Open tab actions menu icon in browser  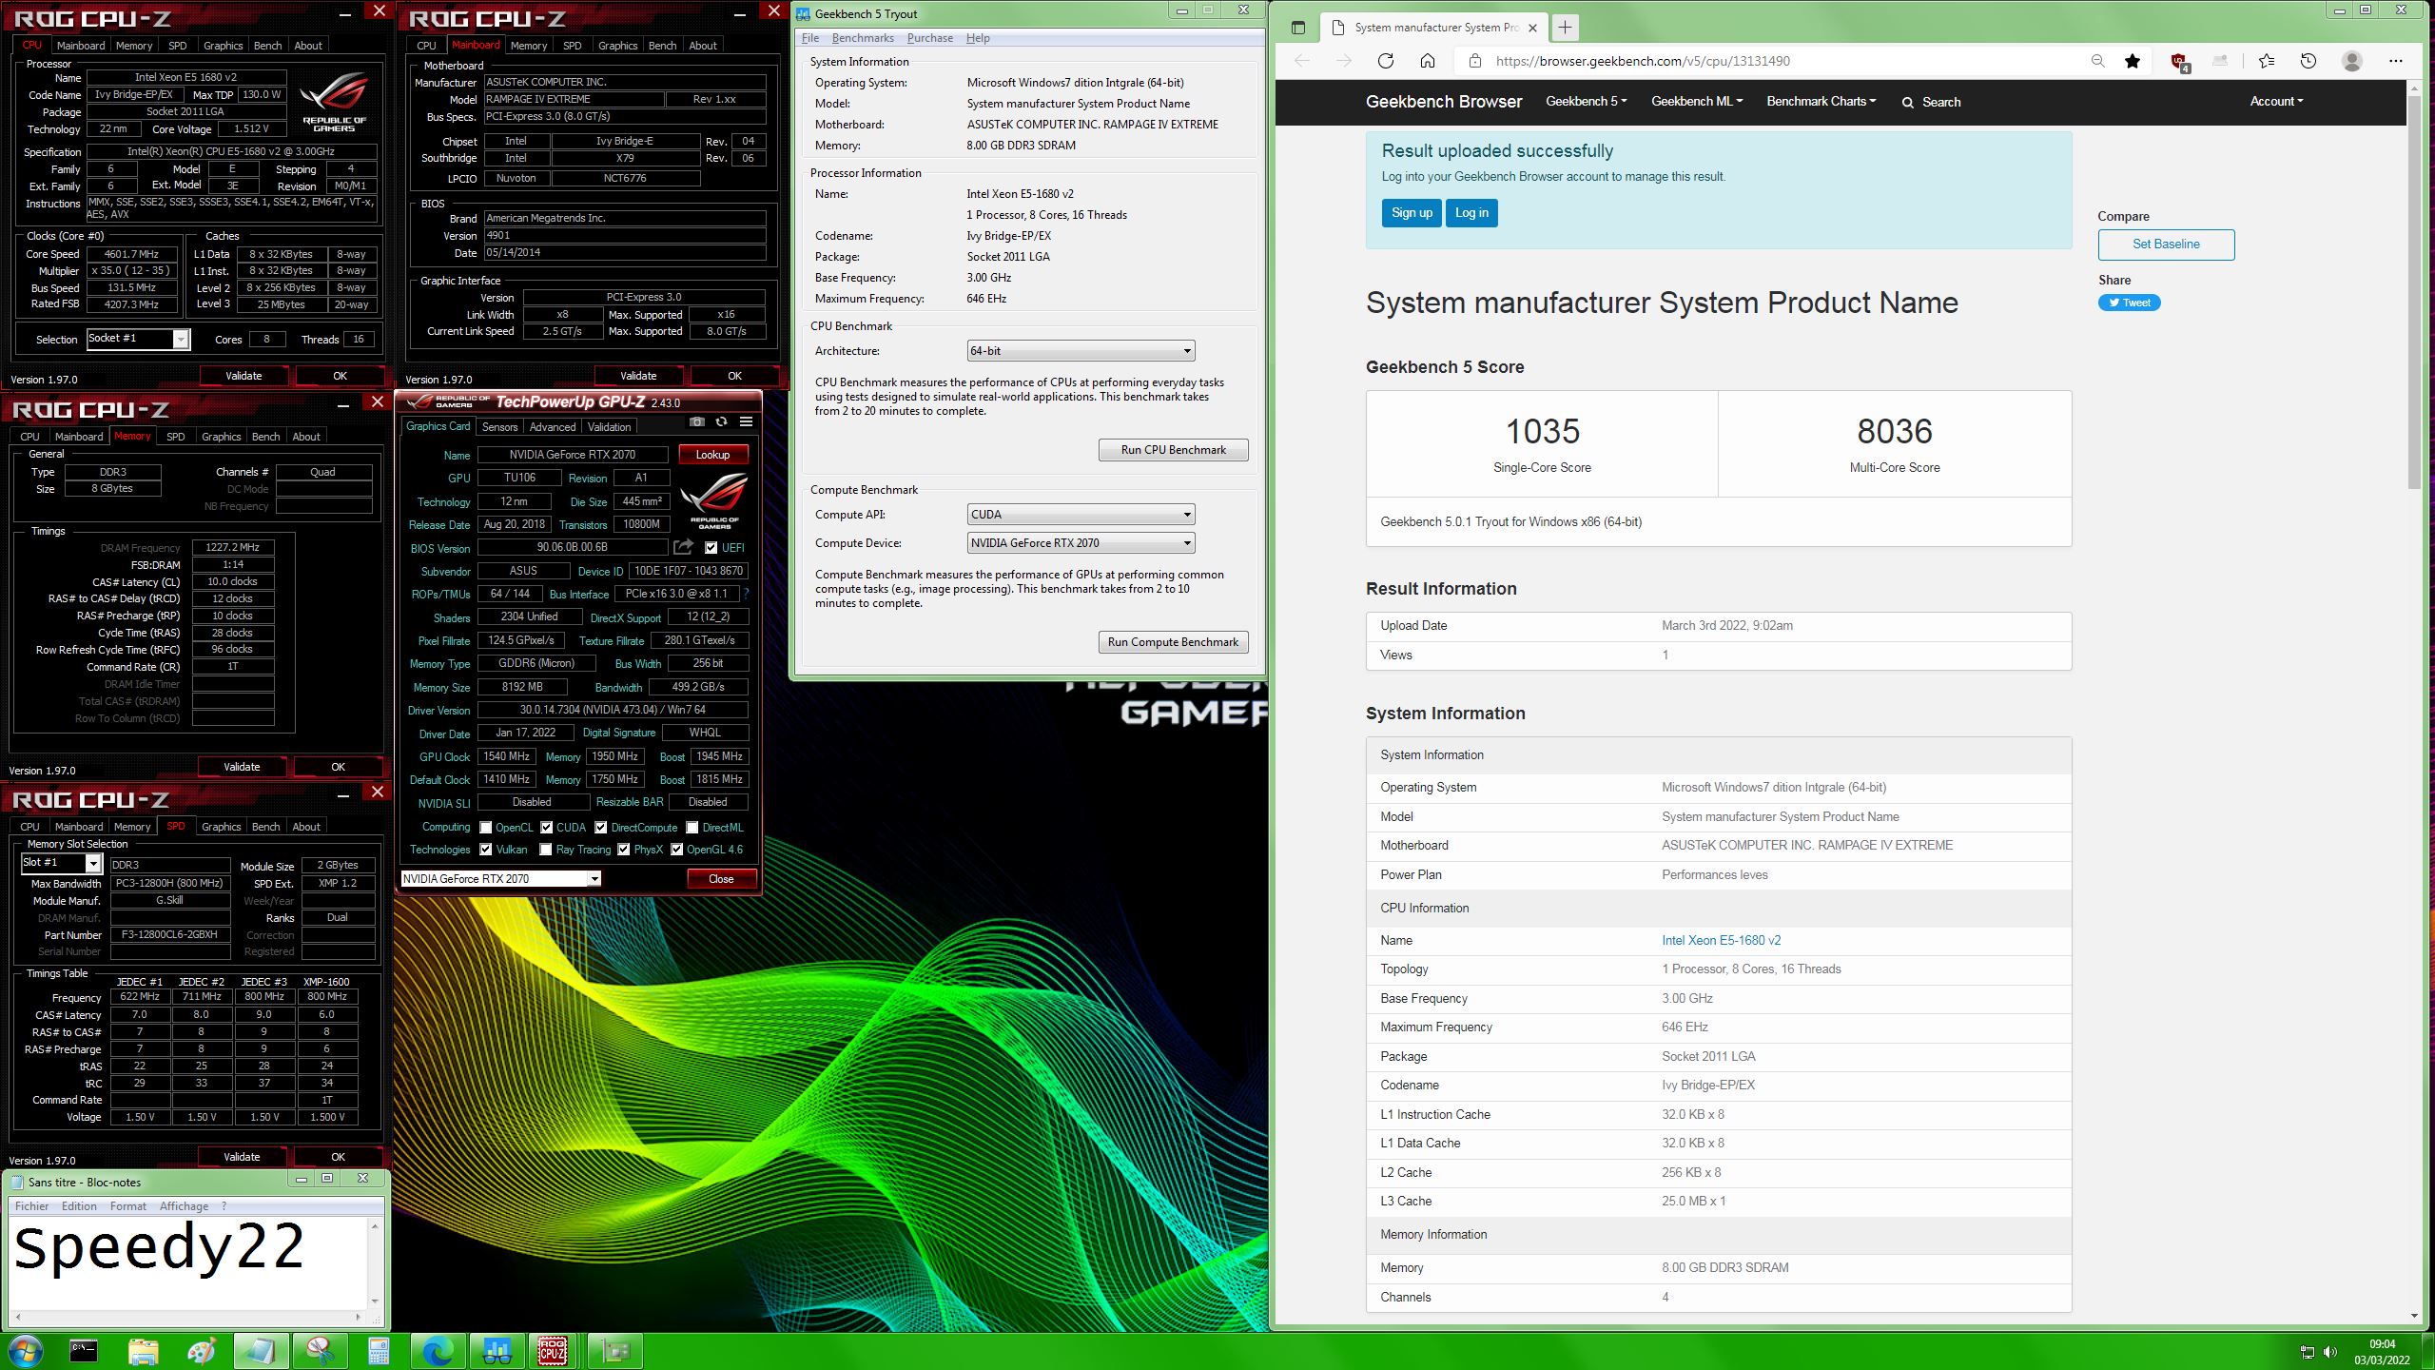[1298, 28]
